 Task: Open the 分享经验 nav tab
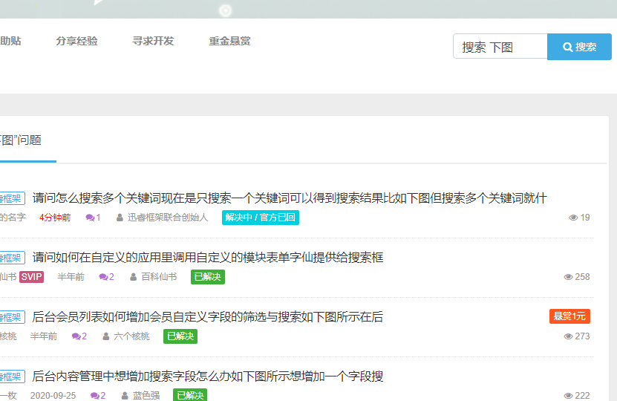pos(76,41)
